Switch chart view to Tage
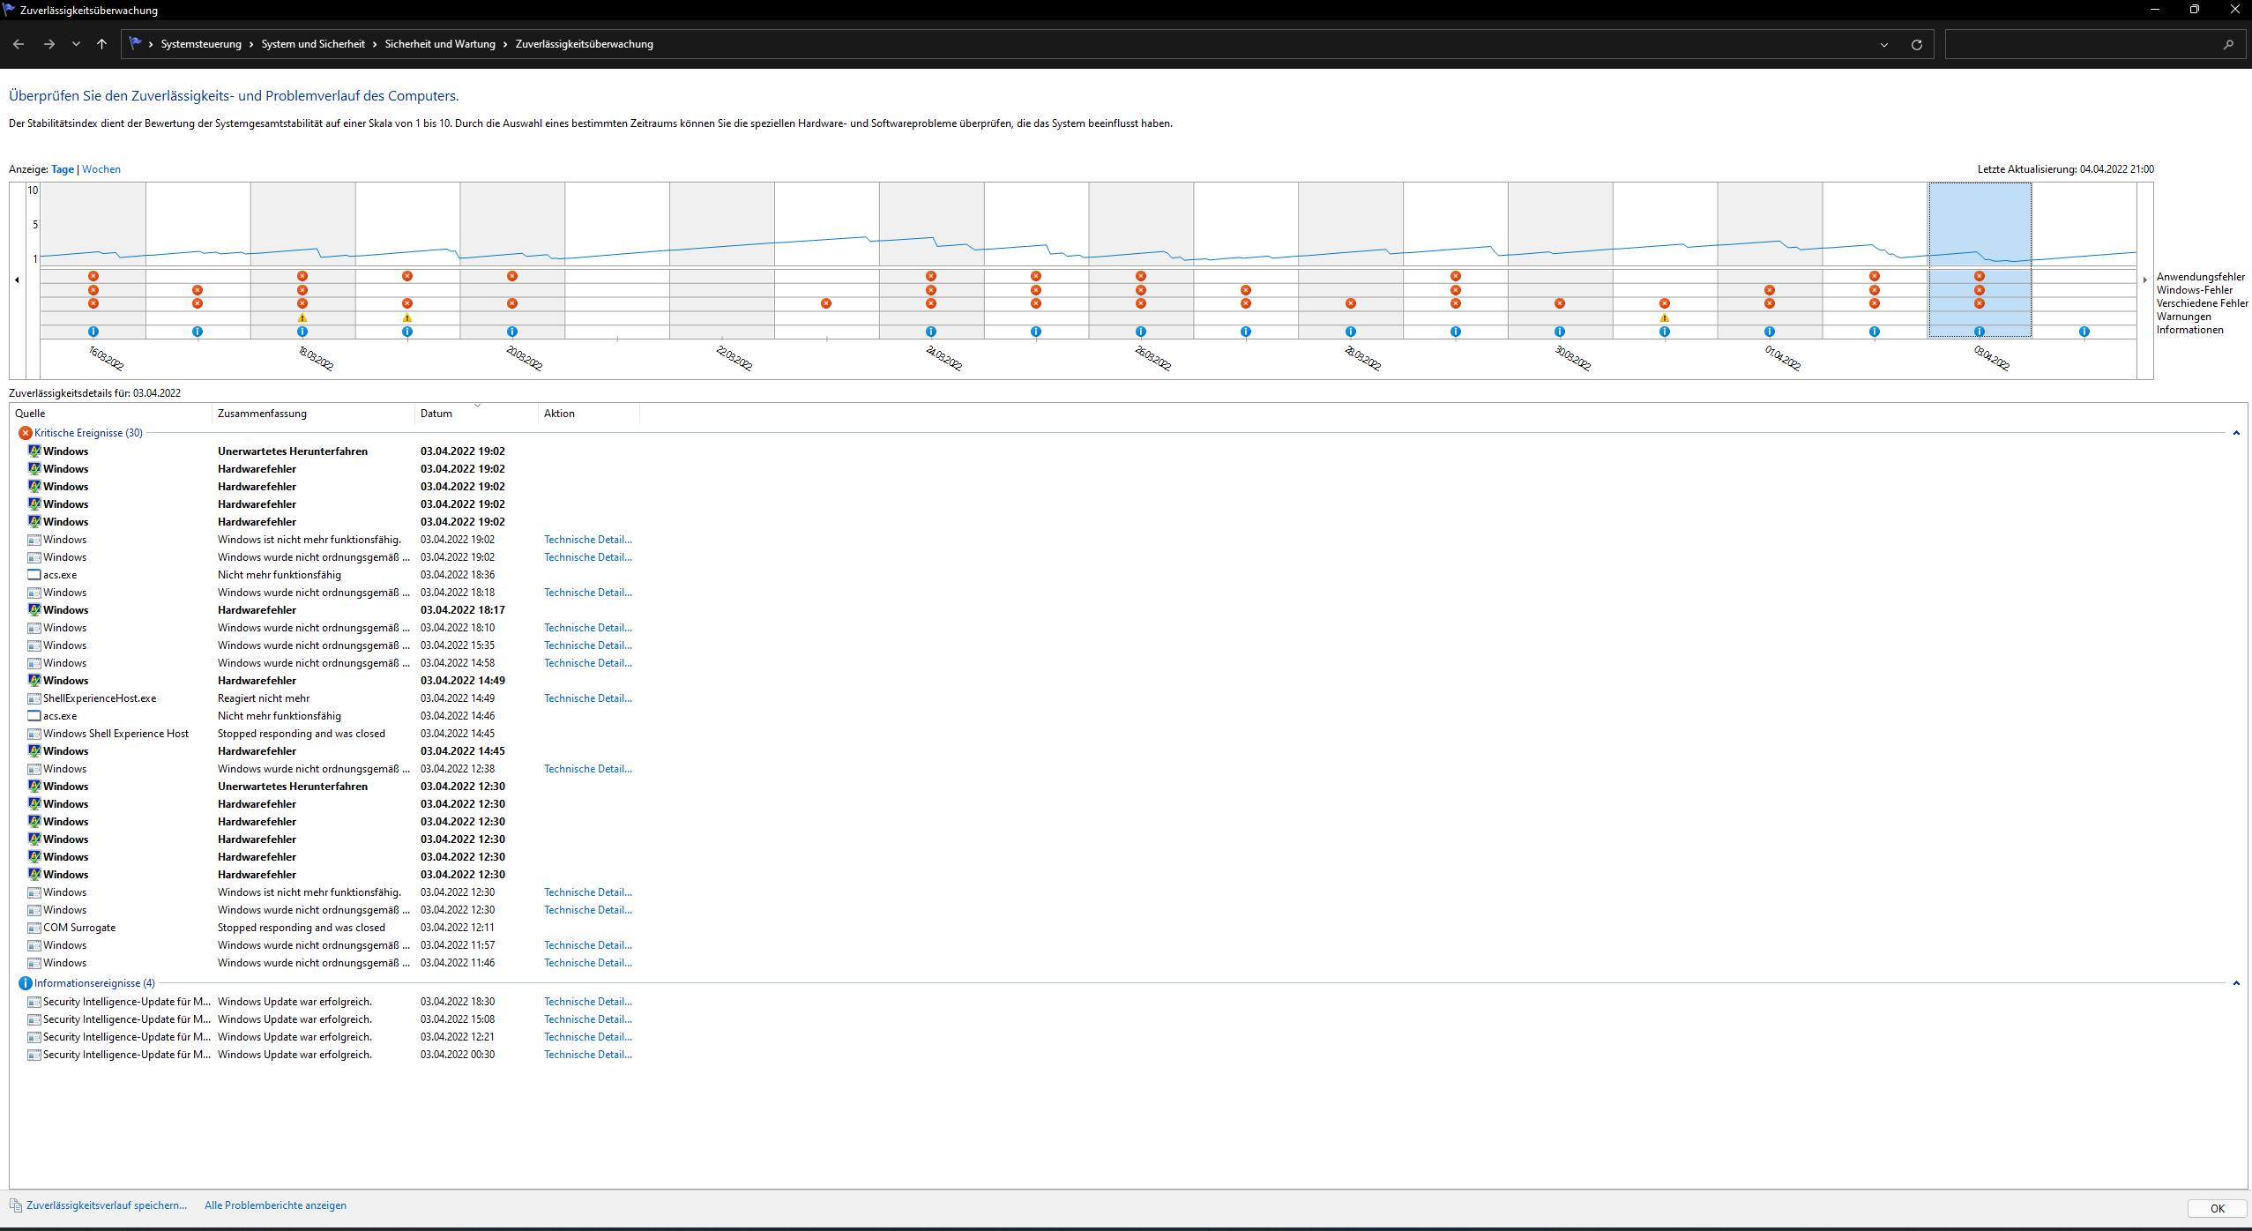2252x1231 pixels. coord(63,169)
